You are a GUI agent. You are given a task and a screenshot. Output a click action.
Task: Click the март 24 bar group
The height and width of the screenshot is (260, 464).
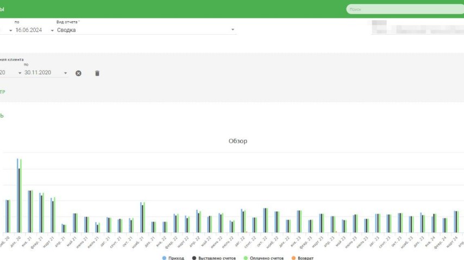click(x=456, y=222)
